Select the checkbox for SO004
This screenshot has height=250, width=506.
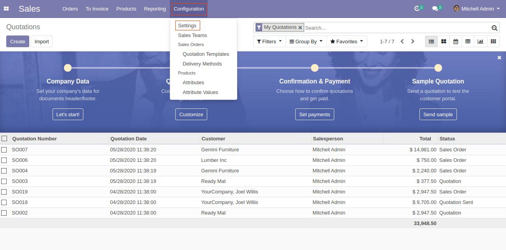click(4, 171)
